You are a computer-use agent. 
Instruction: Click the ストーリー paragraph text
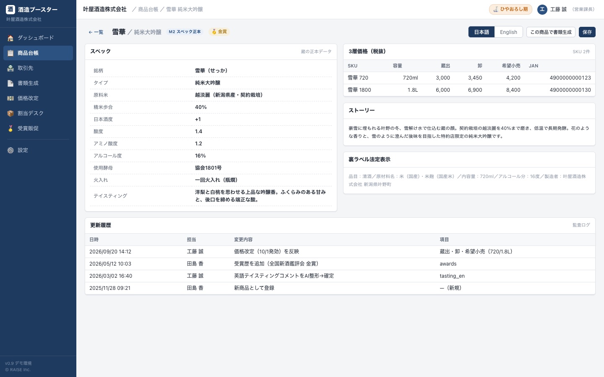(x=469, y=132)
